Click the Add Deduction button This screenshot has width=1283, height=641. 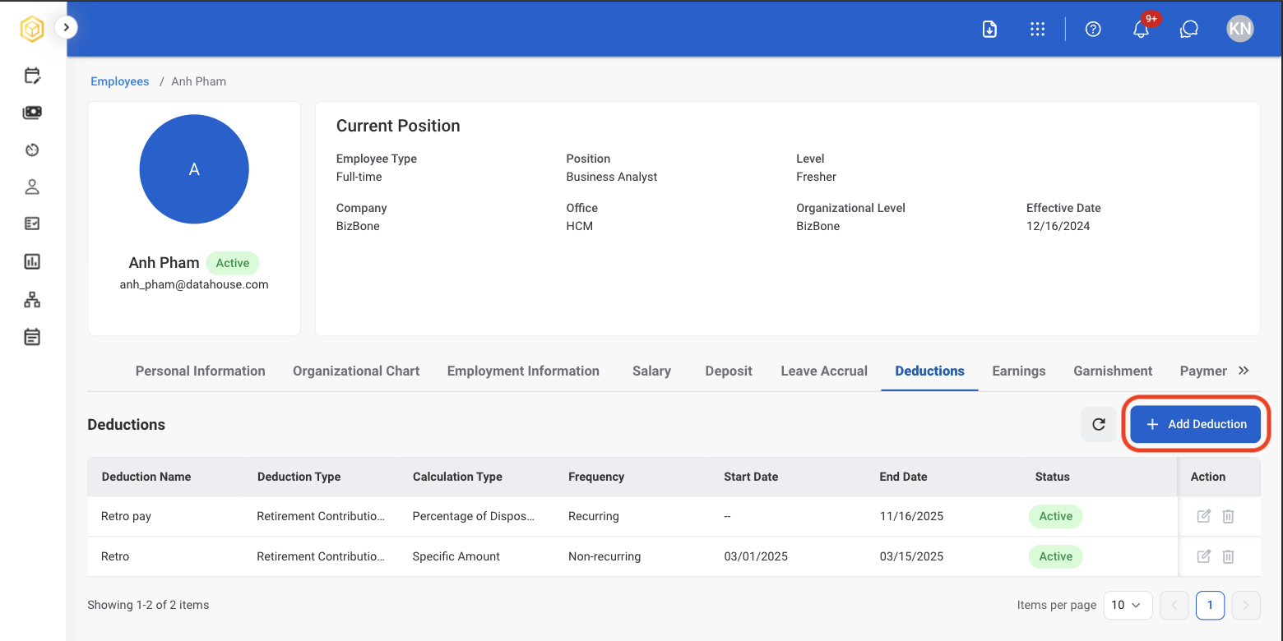(1196, 424)
